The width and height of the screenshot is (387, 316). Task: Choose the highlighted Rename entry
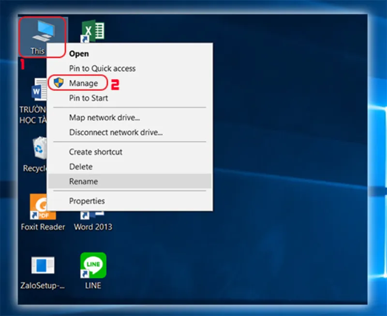pos(130,181)
